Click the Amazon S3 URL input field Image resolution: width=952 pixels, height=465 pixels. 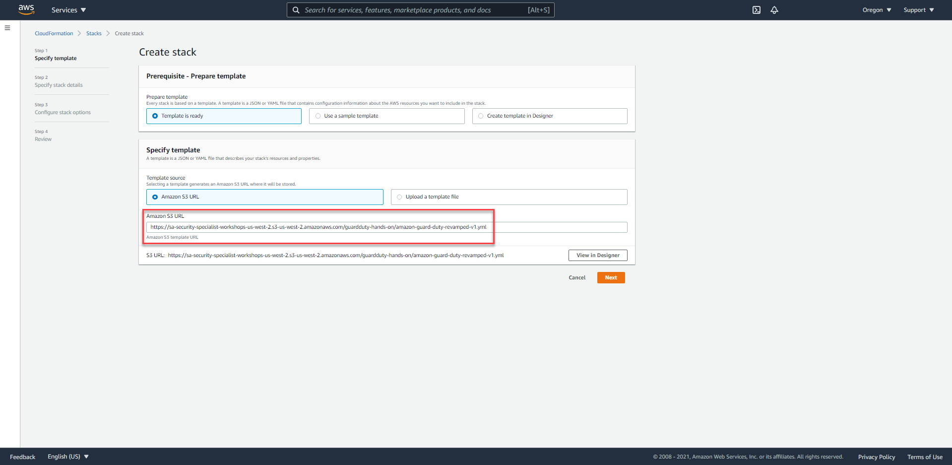coord(387,227)
